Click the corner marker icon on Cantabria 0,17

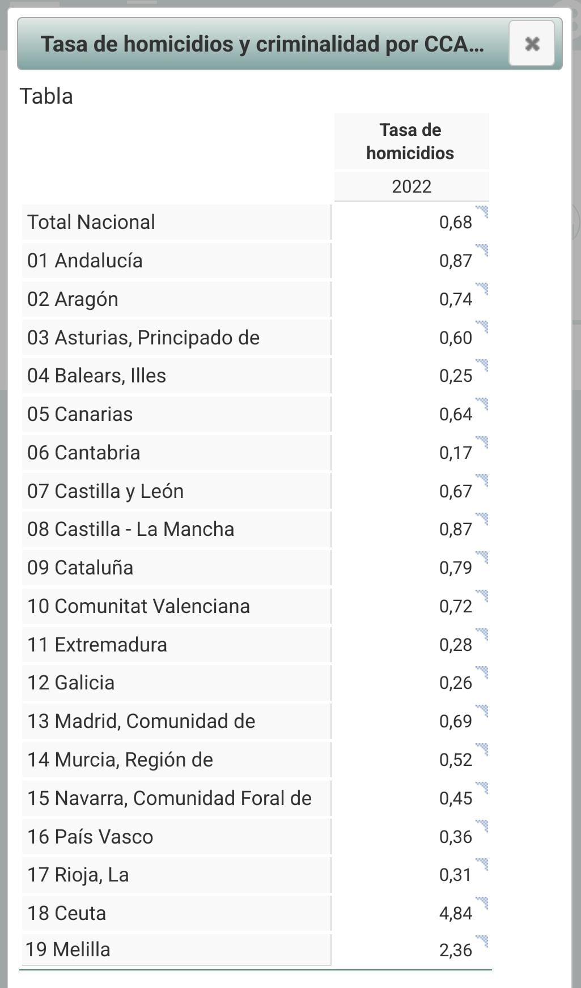point(482,442)
